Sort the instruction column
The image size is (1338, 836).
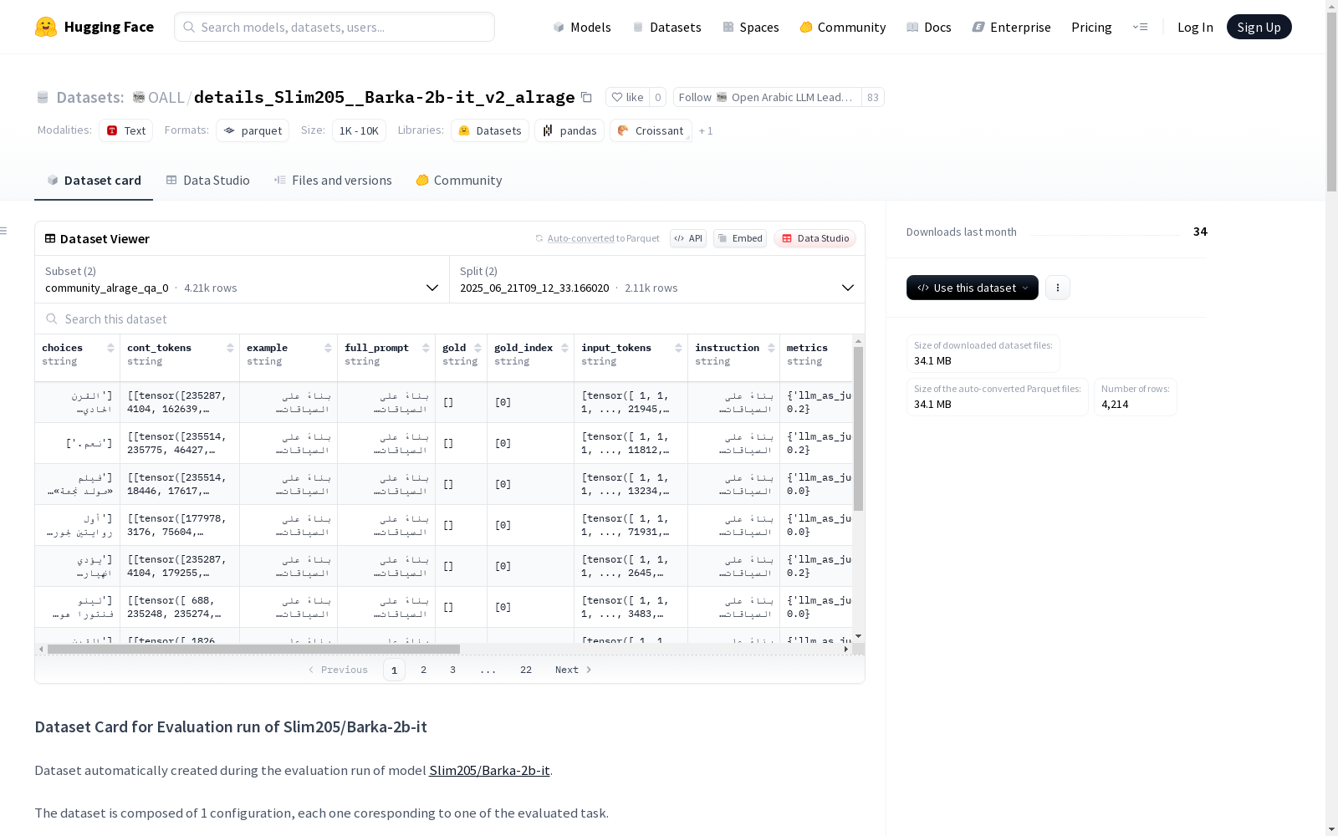tap(771, 348)
